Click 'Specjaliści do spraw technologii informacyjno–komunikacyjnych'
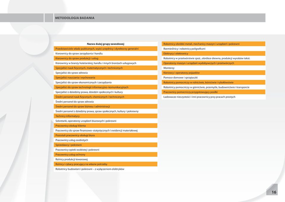The image size is (285, 202). (105, 87)
